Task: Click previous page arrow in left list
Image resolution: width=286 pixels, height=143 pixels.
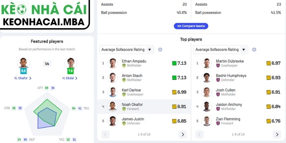Action: [105, 134]
